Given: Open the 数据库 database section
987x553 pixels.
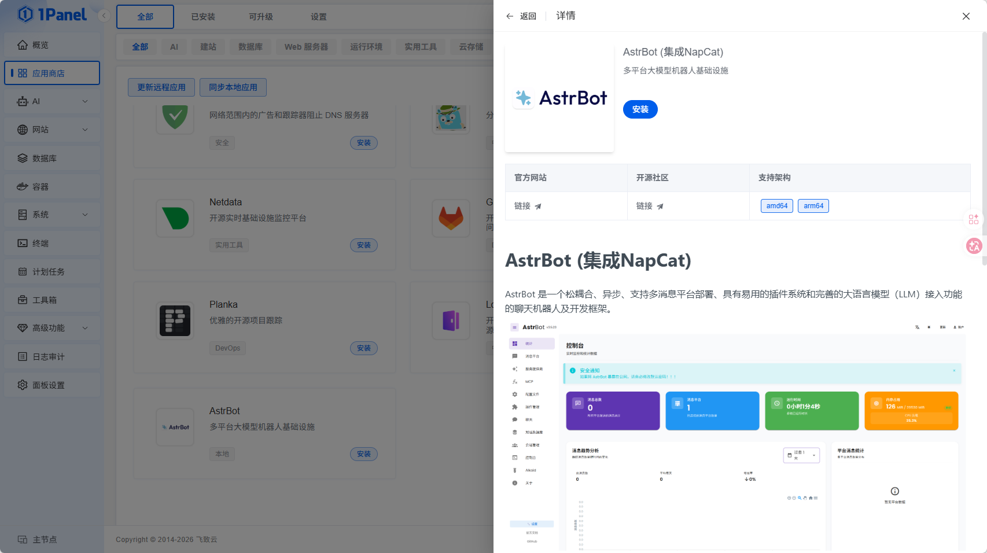Looking at the screenshot, I should pyautogui.click(x=52, y=158).
